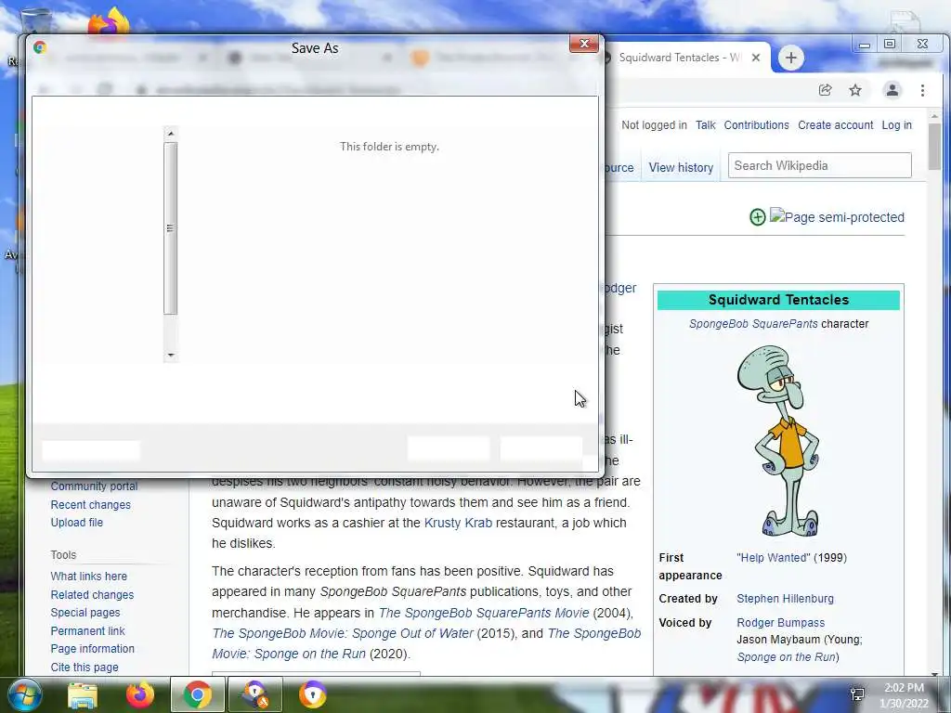Open Special pages link
This screenshot has height=713, width=951.
[x=85, y=613]
